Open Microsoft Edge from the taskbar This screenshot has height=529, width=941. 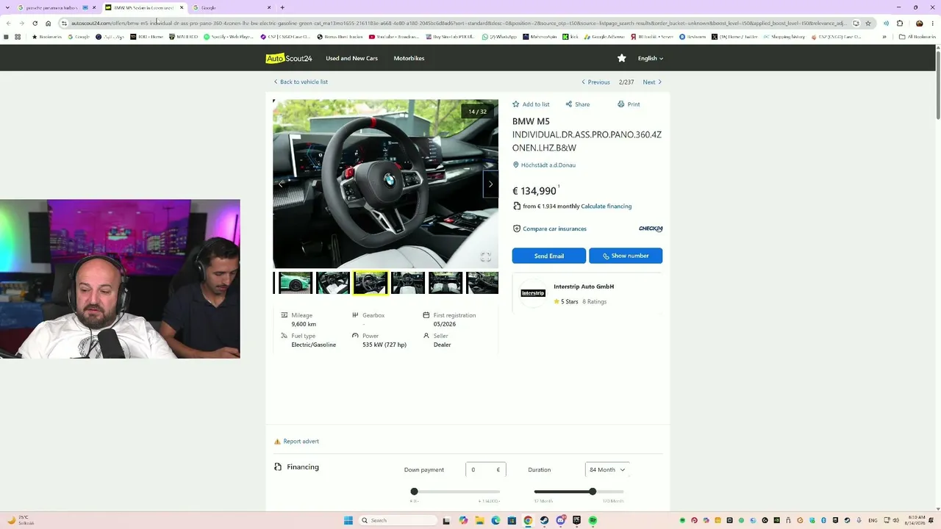(x=495, y=520)
